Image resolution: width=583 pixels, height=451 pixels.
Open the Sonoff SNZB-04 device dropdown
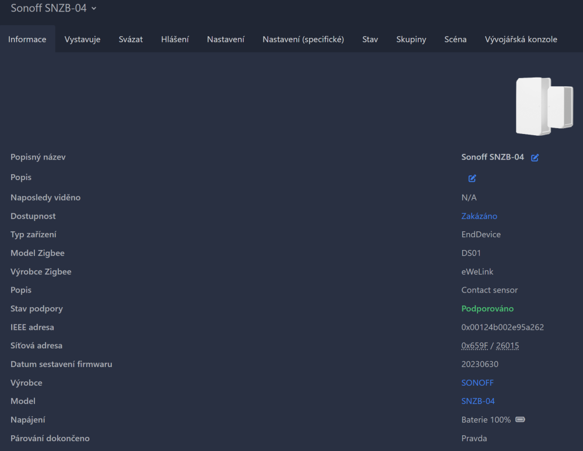coord(54,8)
